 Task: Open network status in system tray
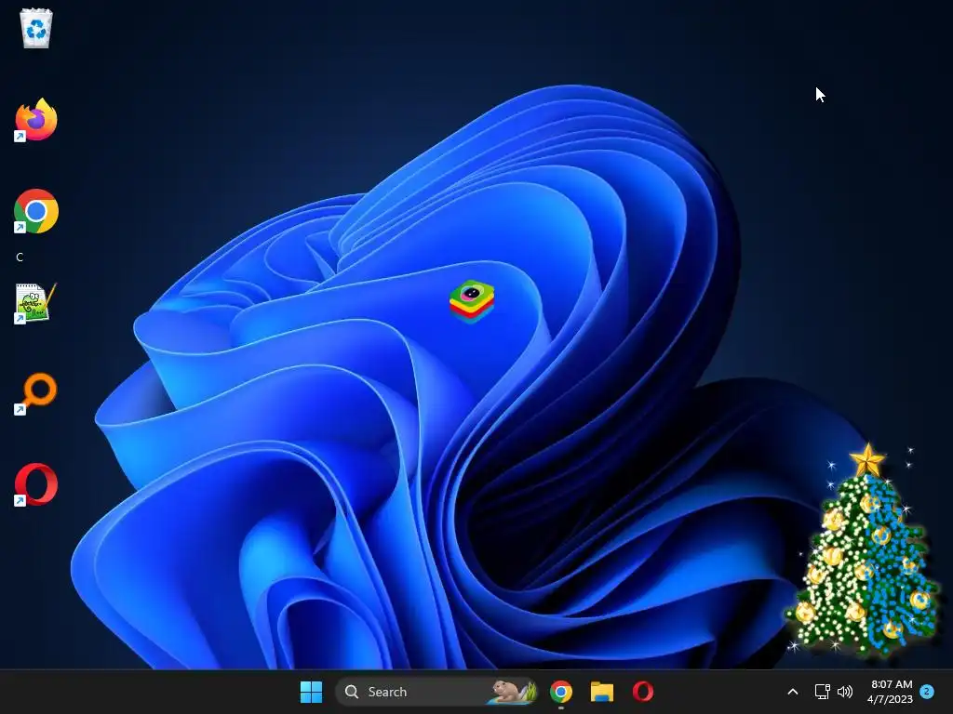point(823,692)
